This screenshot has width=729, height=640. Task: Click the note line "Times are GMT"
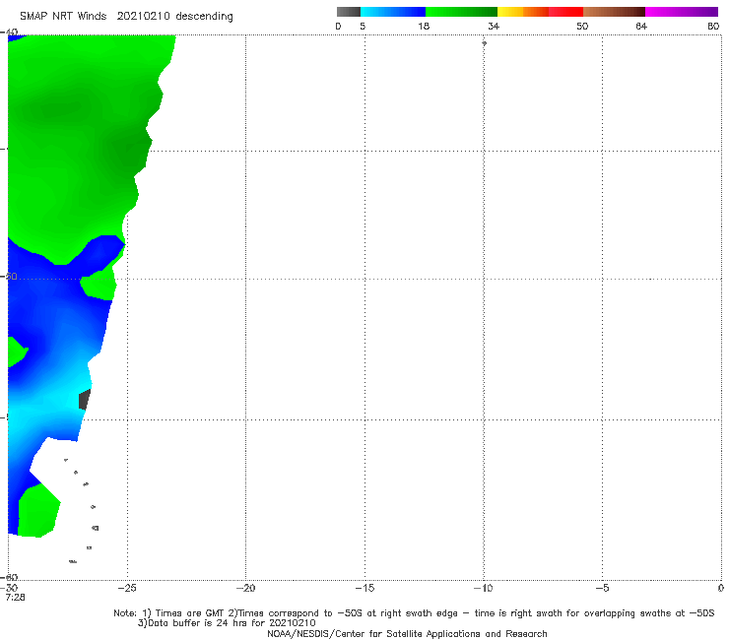tap(190, 613)
